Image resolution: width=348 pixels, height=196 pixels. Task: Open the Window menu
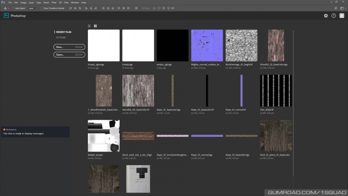[x=75, y=3]
